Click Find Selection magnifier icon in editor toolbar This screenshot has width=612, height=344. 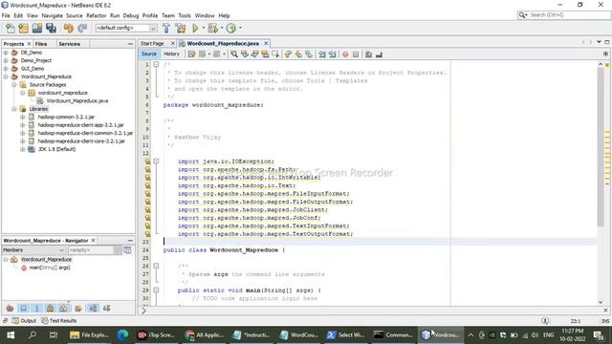pyautogui.click(x=234, y=54)
